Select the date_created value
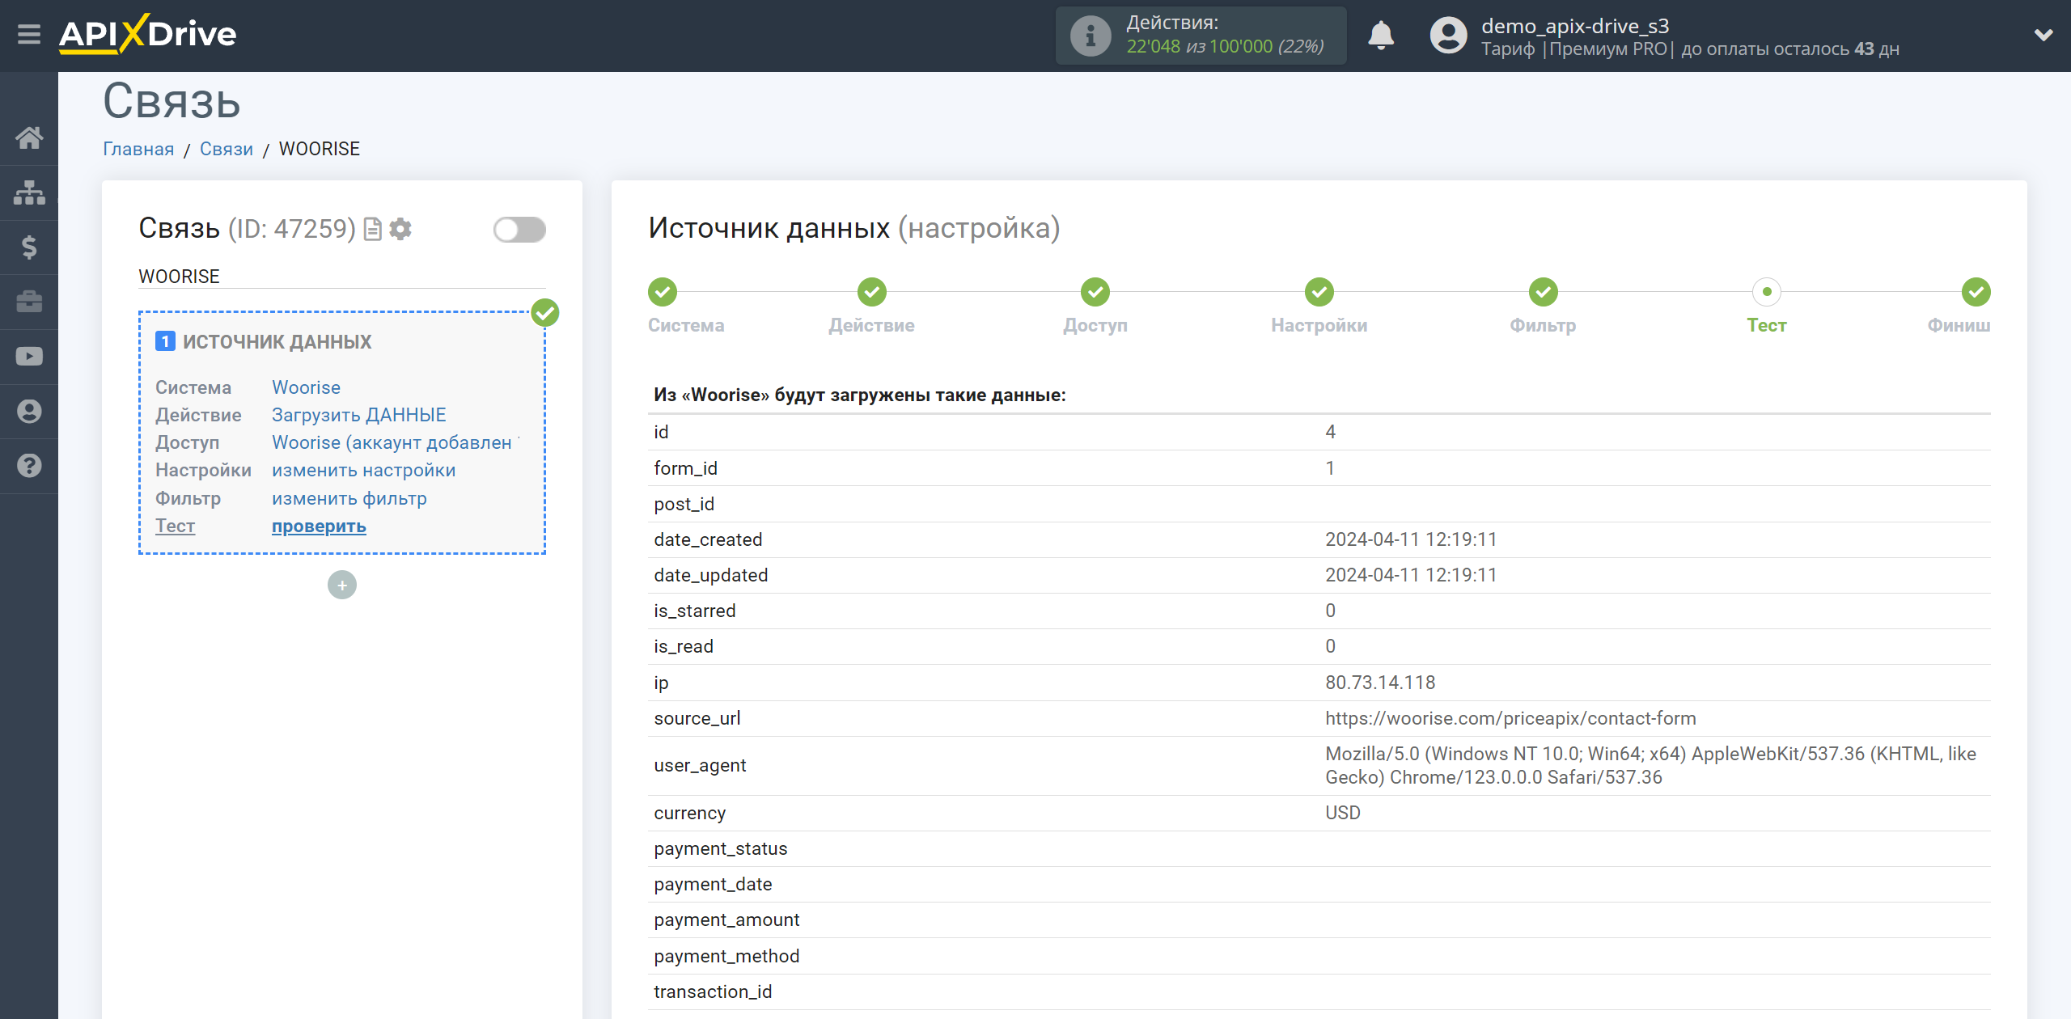Image resolution: width=2071 pixels, height=1019 pixels. click(1411, 539)
